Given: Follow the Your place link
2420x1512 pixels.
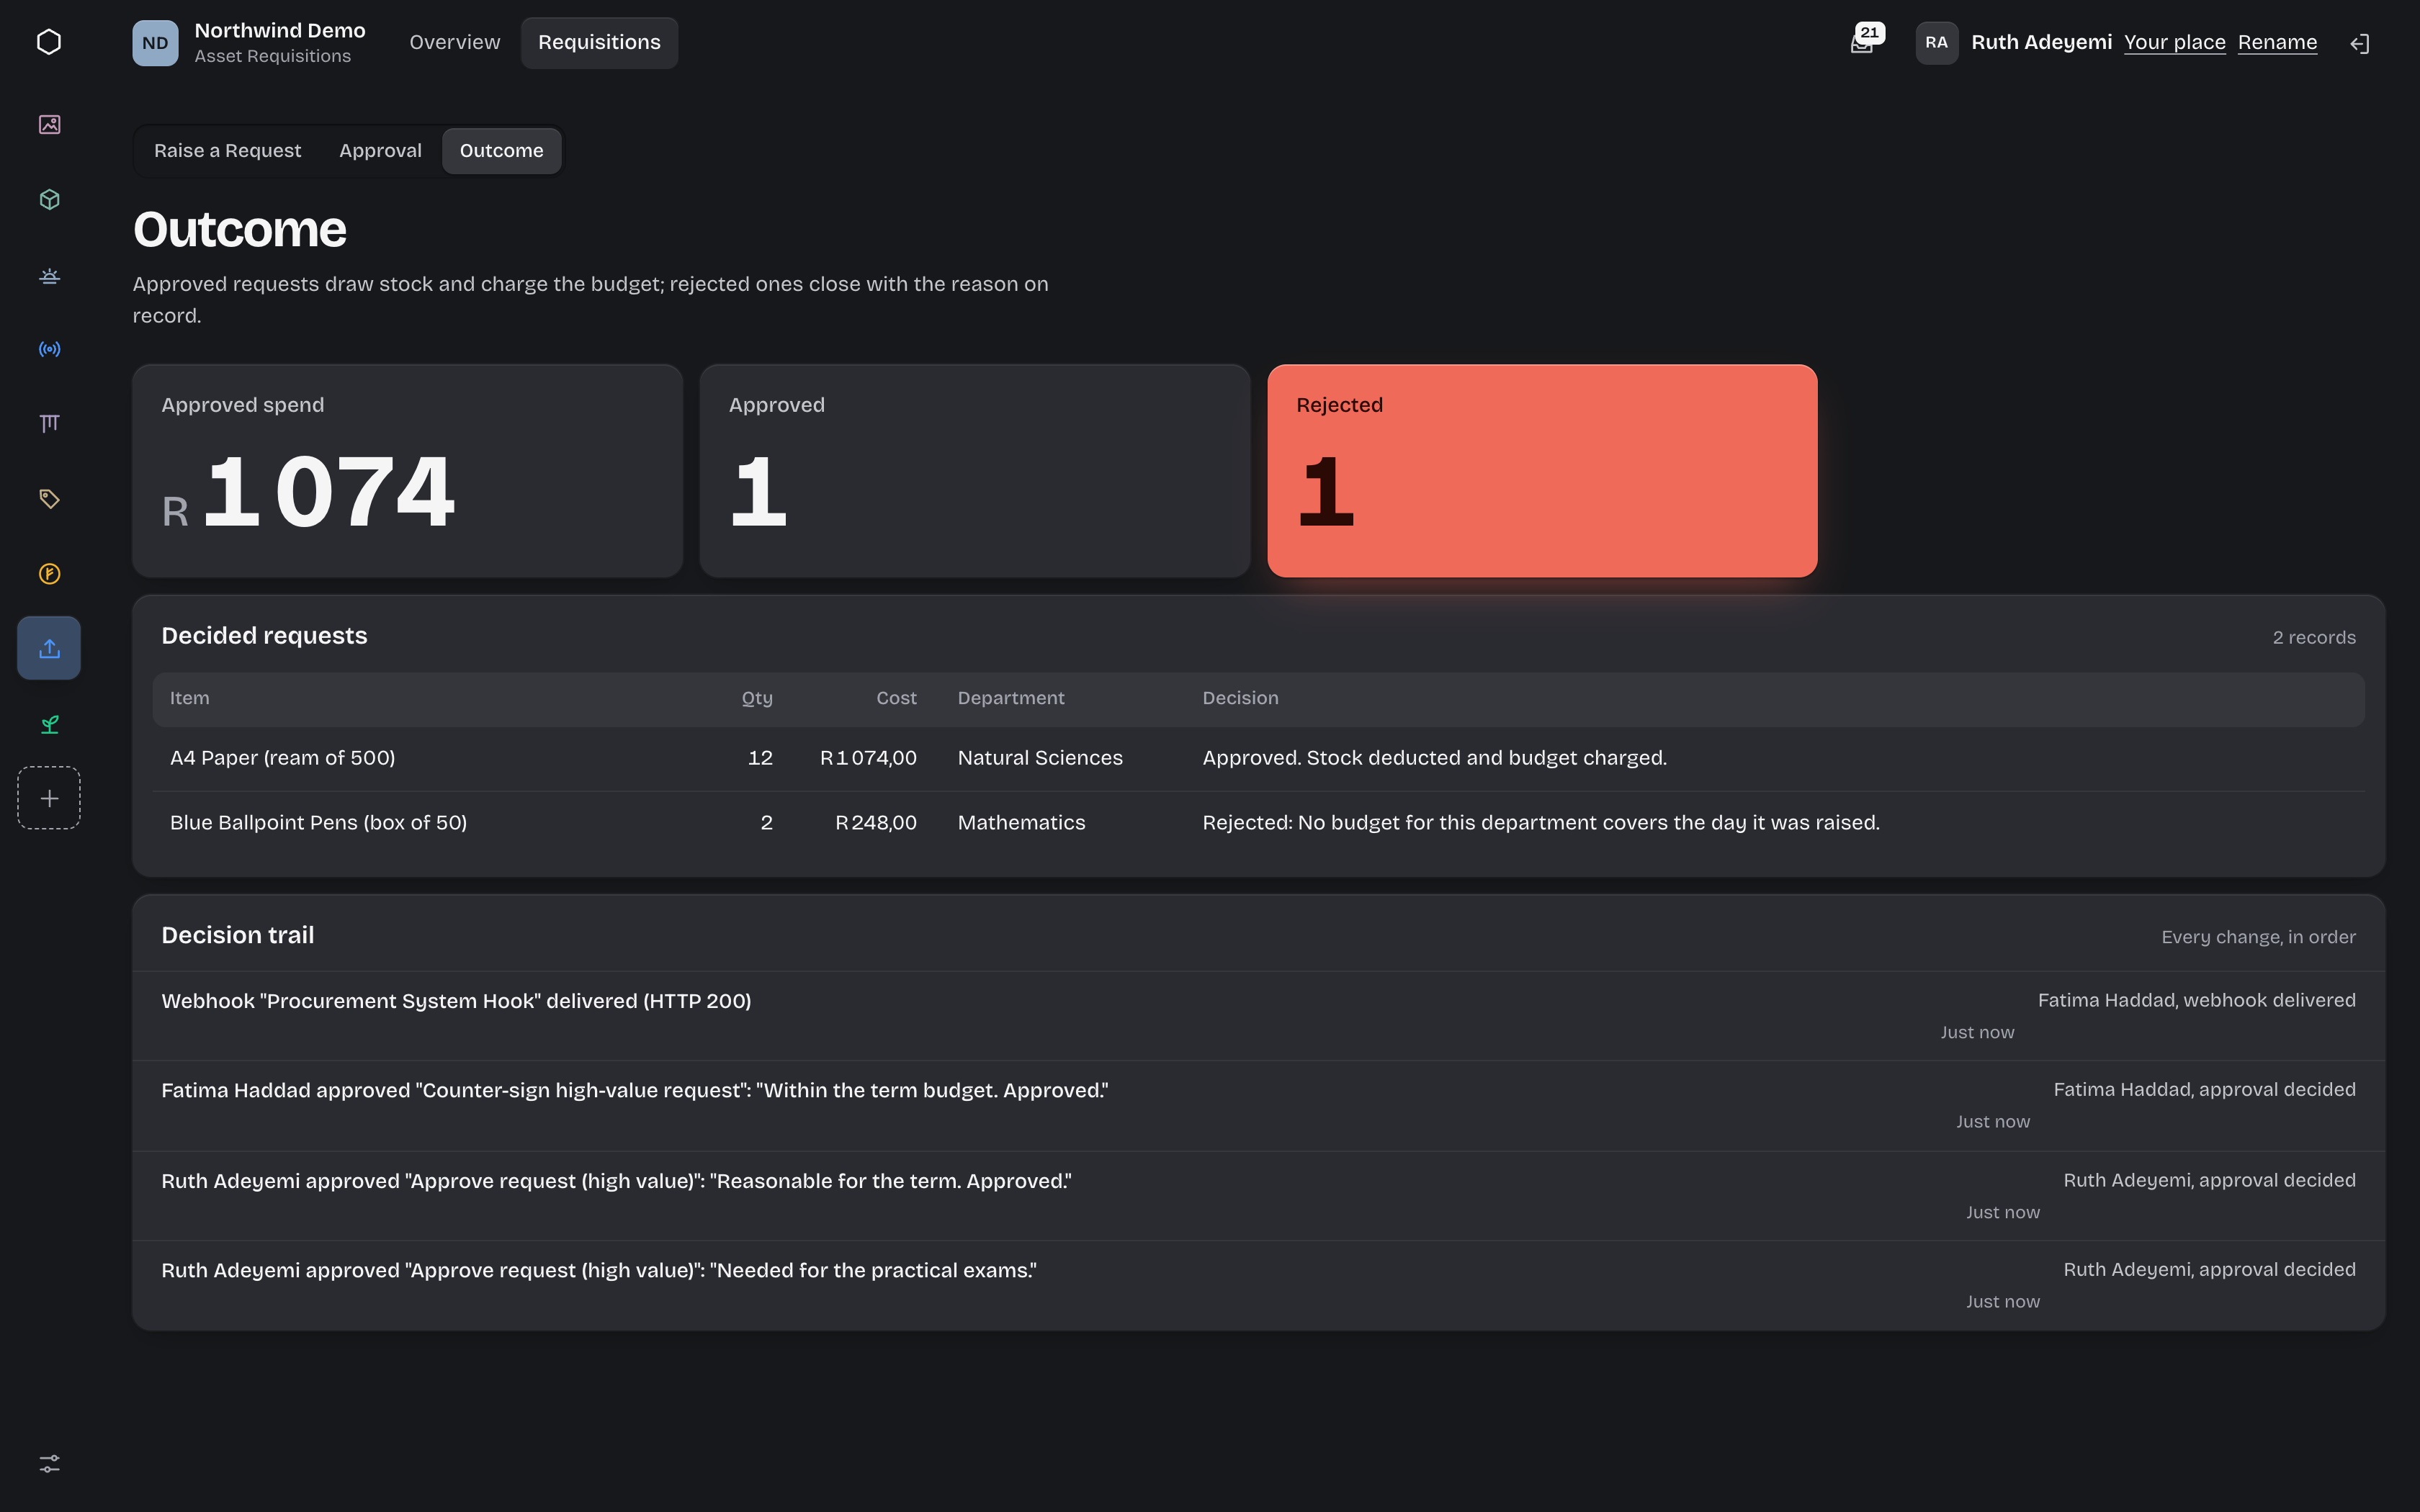Looking at the screenshot, I should tap(2174, 42).
